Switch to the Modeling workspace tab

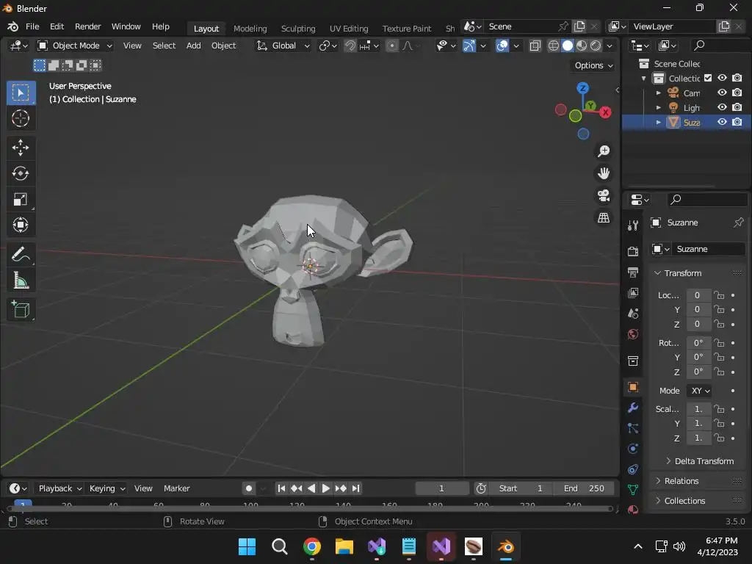pyautogui.click(x=250, y=29)
